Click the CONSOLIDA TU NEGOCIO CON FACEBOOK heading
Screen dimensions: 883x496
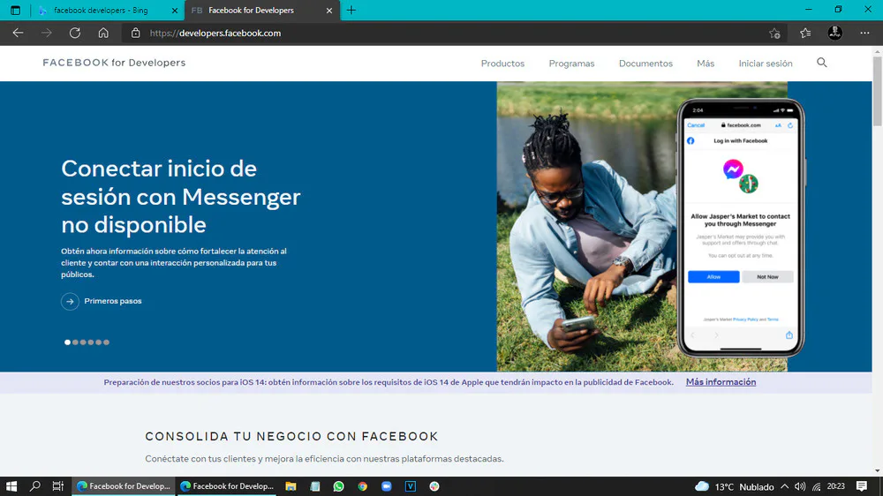[291, 436]
